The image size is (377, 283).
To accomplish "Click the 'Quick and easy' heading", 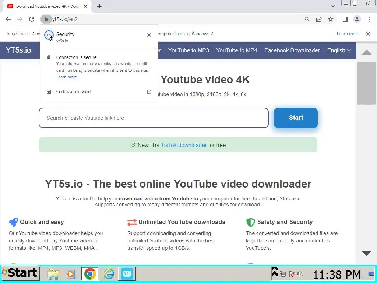I will pos(42,222).
